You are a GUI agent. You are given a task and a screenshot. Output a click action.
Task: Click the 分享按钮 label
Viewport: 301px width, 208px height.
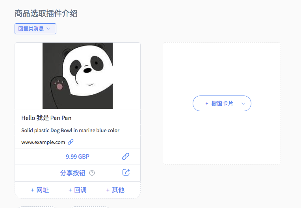(x=72, y=173)
